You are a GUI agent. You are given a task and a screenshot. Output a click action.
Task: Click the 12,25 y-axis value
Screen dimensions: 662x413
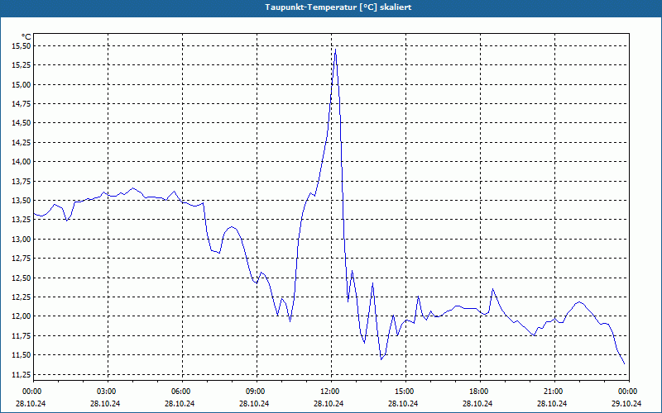click(21, 297)
